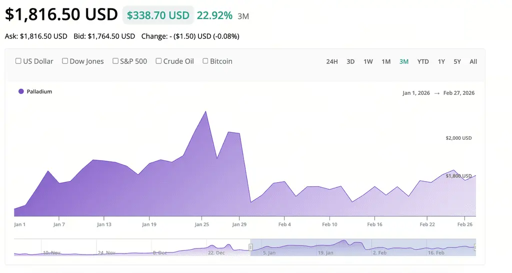
Task: Click the purple Palladium legend dot
Action: click(x=21, y=92)
